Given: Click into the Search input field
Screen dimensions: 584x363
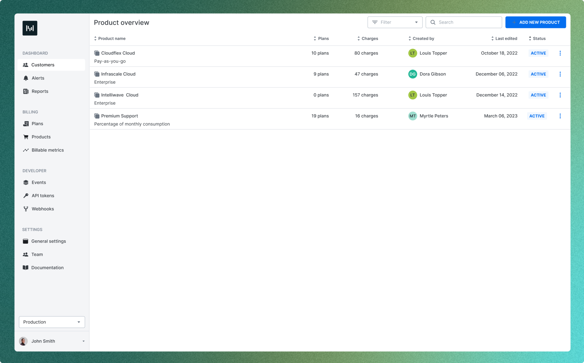Looking at the screenshot, I should tap(464, 22).
